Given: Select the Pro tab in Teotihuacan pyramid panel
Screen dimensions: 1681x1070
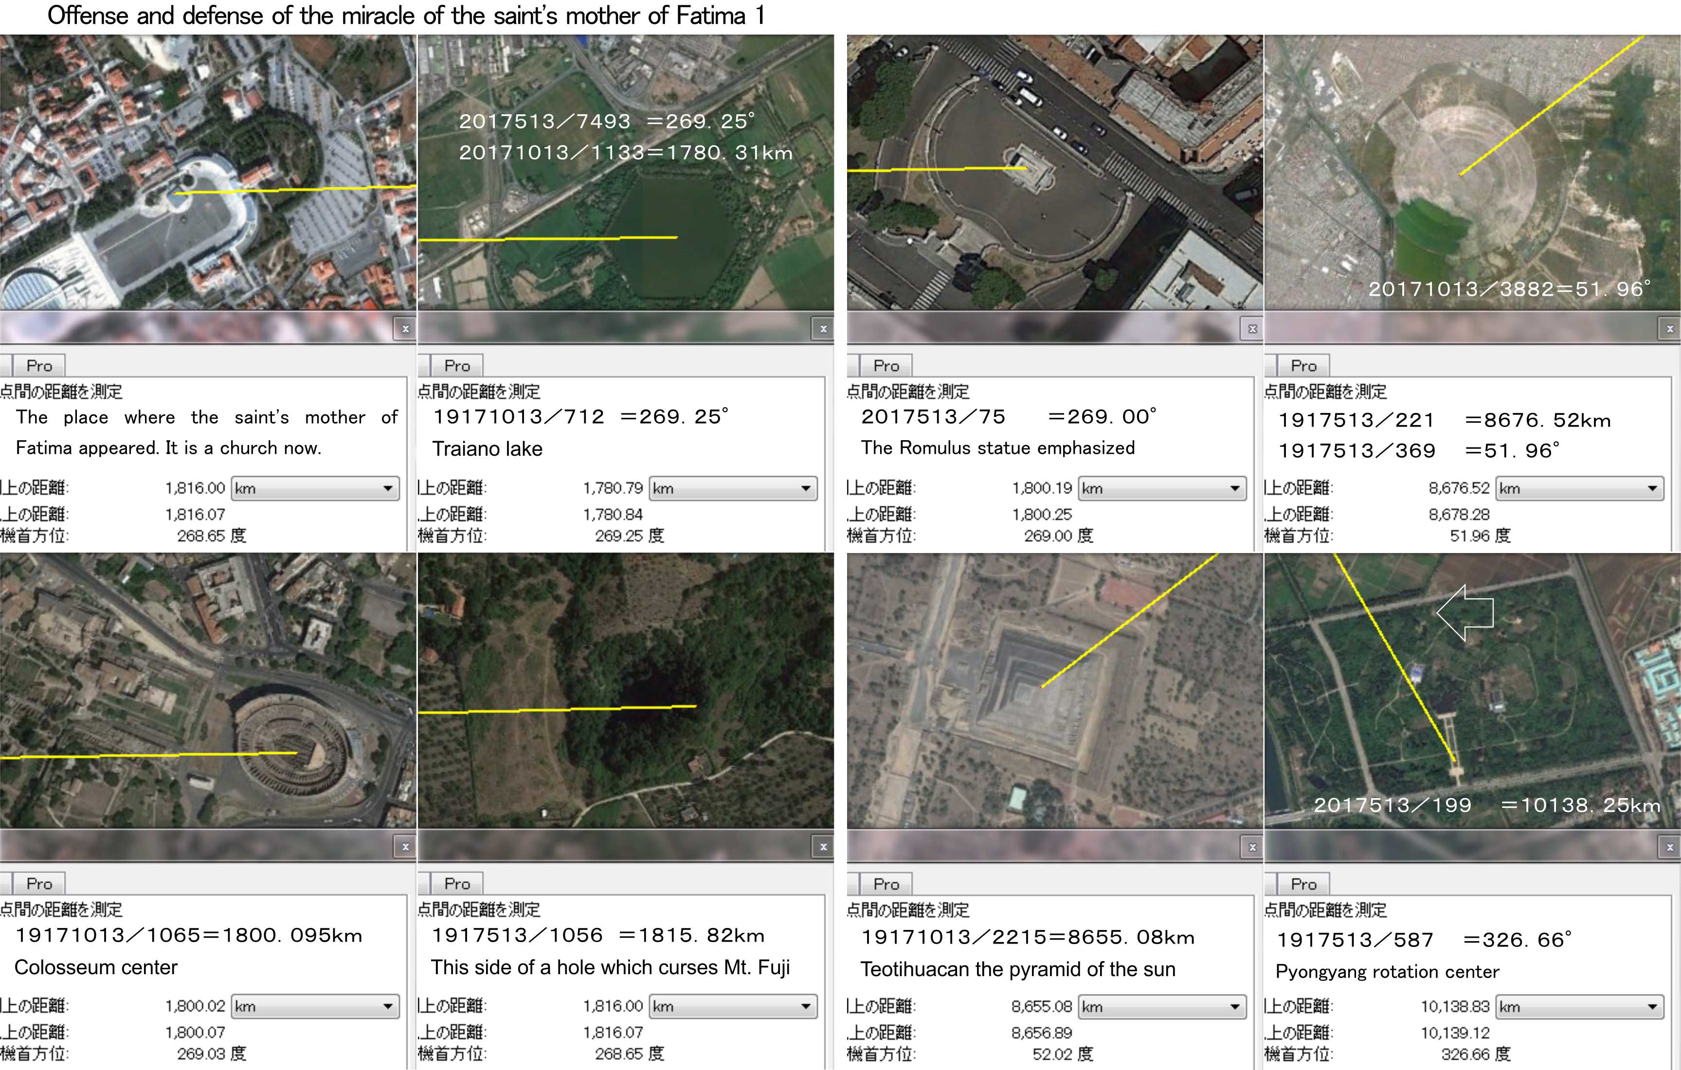Looking at the screenshot, I should click(x=886, y=884).
